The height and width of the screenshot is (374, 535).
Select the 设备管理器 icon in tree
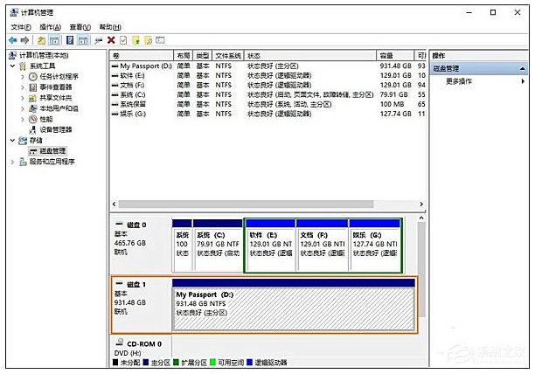pos(32,129)
